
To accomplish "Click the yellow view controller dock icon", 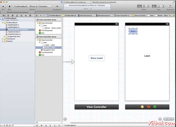I will 142,107.
